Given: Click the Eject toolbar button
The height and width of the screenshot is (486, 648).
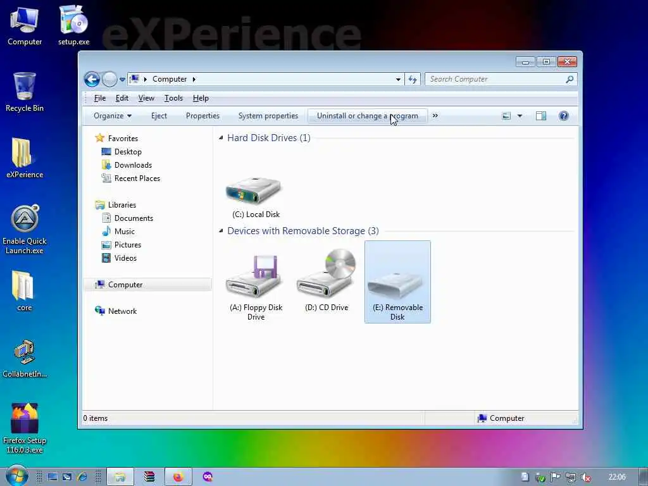Looking at the screenshot, I should (x=159, y=116).
